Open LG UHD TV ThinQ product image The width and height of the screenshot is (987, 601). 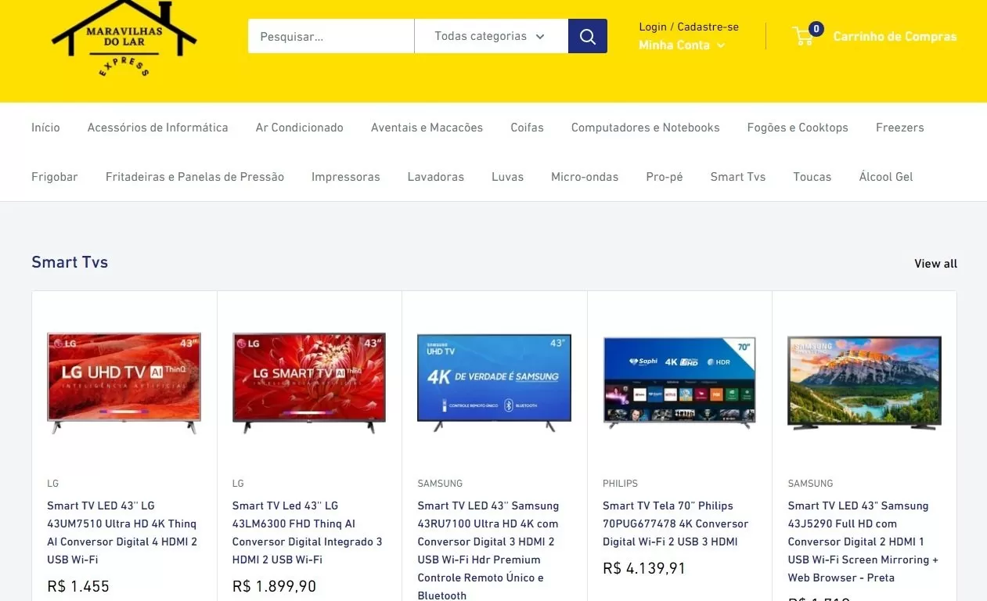click(x=124, y=383)
